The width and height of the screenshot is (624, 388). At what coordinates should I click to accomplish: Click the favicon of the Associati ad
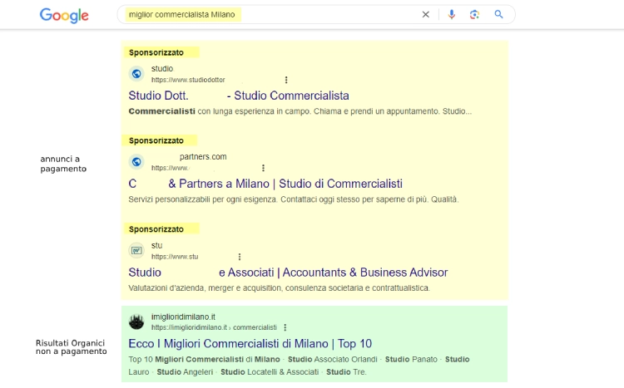(136, 251)
